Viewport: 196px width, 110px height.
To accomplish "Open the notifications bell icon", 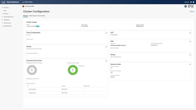I will 189,6.
